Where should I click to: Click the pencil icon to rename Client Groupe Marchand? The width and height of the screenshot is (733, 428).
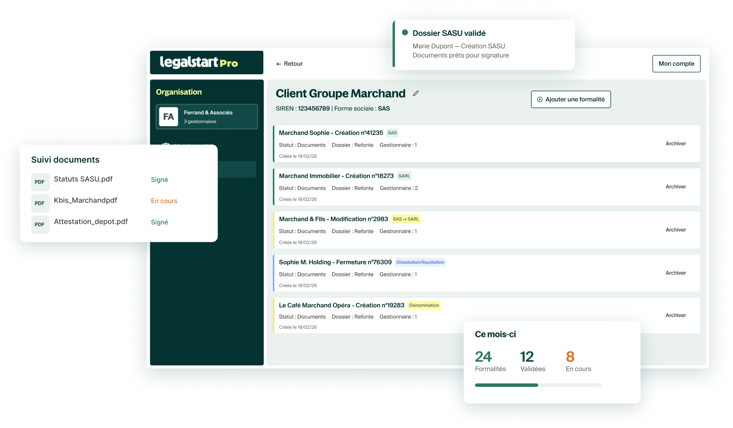click(416, 93)
